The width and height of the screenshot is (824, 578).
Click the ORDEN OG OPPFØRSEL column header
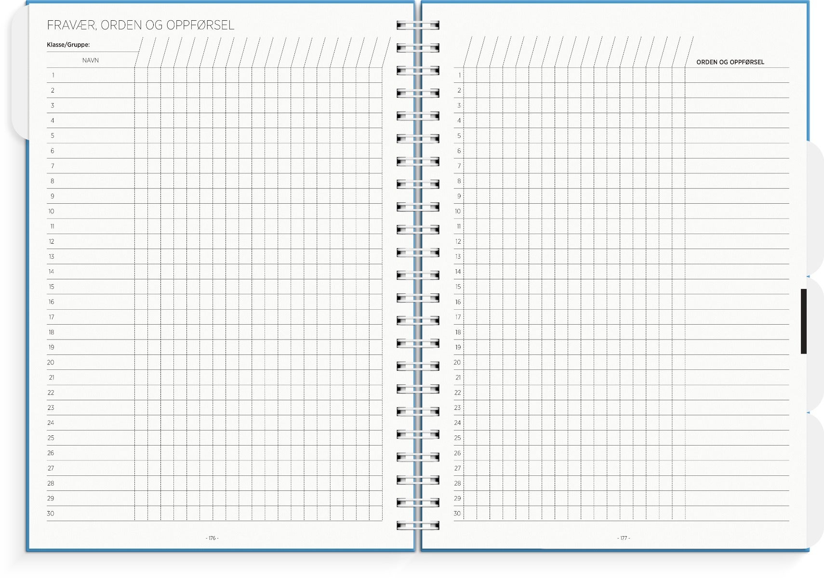pyautogui.click(x=730, y=62)
